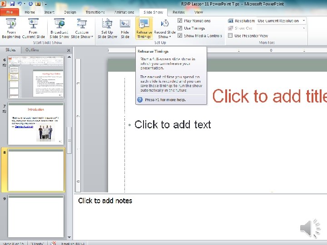Click Hide Slide button
The width and height of the screenshot is (327, 245).
[125, 28]
